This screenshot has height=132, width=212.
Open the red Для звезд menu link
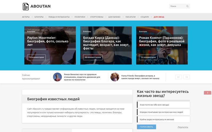159,17
